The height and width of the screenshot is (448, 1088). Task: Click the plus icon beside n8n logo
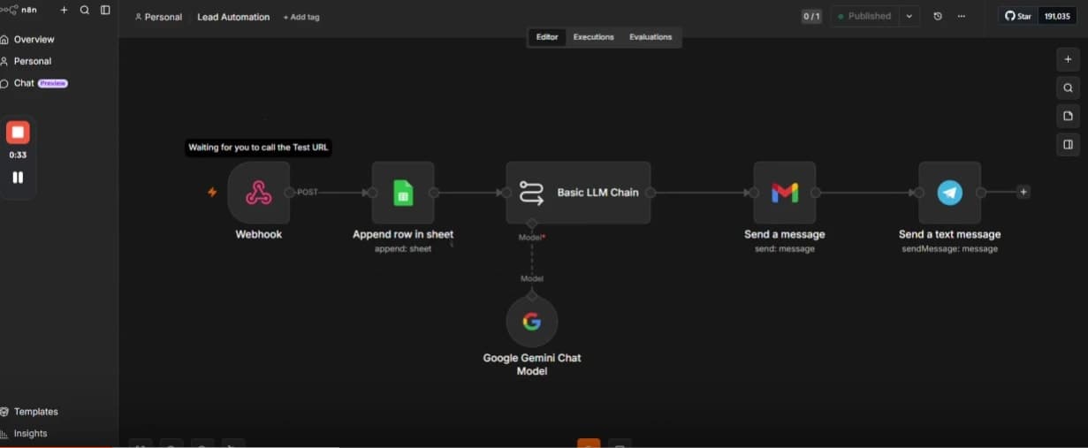[64, 11]
